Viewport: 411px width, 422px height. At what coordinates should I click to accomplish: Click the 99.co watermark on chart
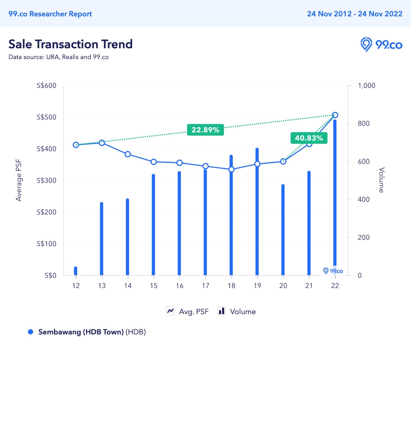(333, 271)
